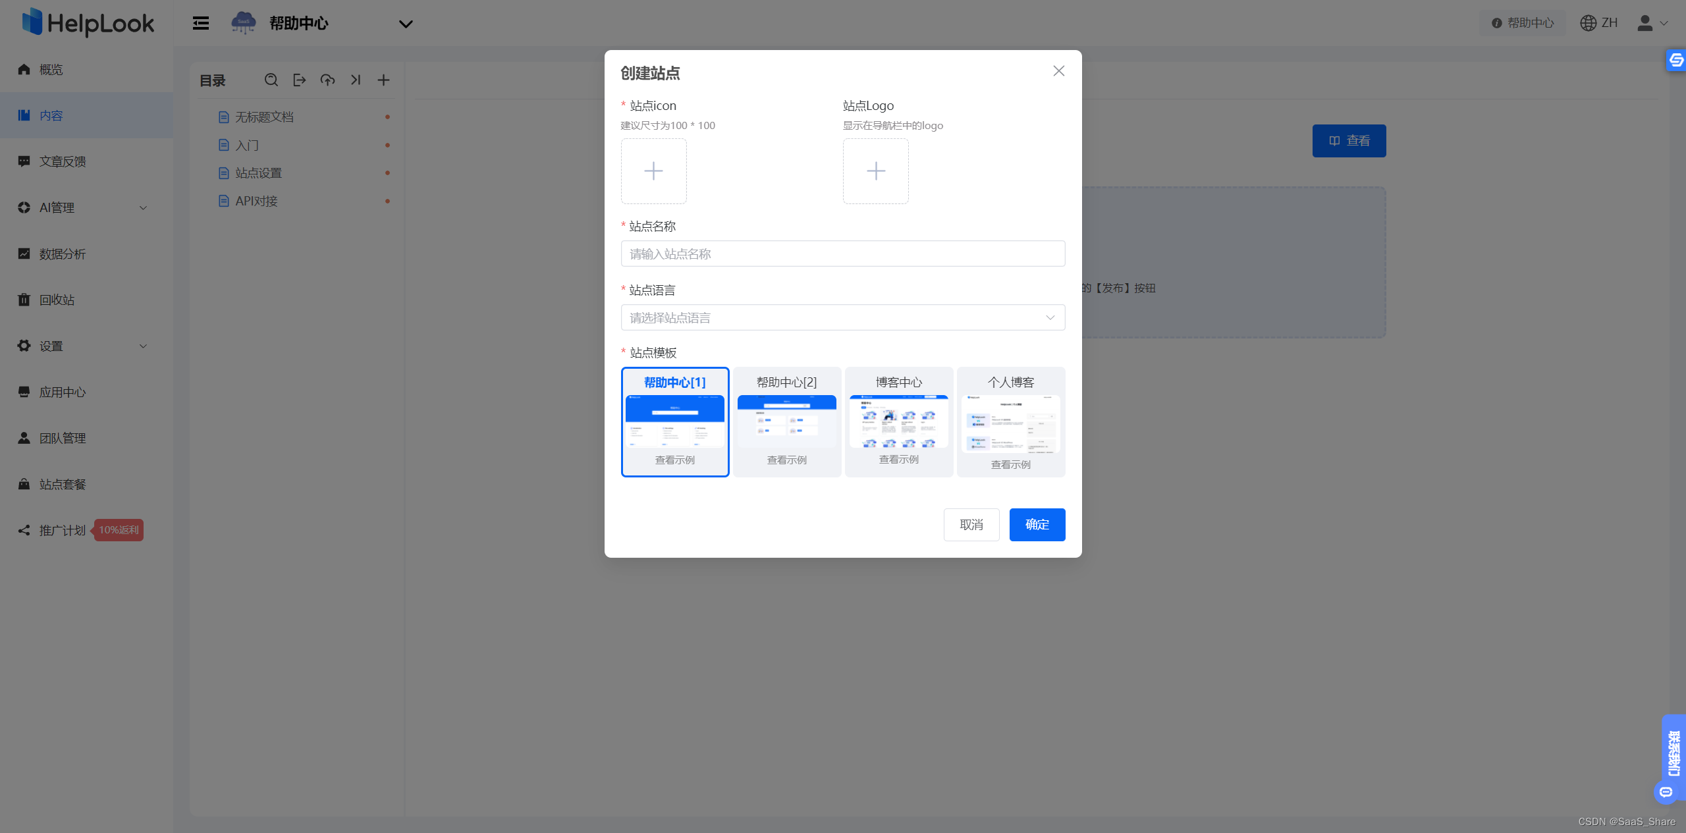Open 团队管理 from the sidebar
Viewport: 1686px width, 833px height.
point(63,439)
